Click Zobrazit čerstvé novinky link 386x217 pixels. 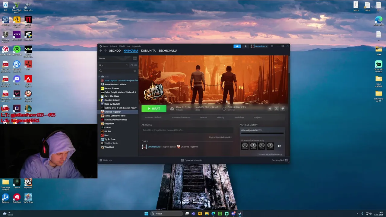[220, 137]
